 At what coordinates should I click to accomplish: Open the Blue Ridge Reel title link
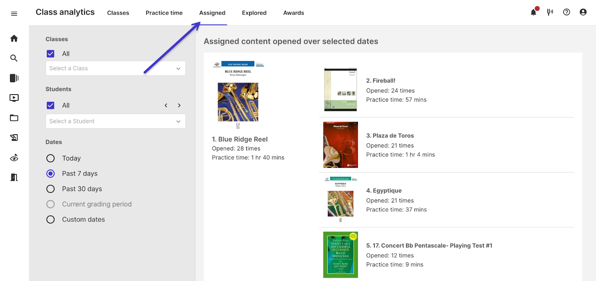click(x=240, y=139)
